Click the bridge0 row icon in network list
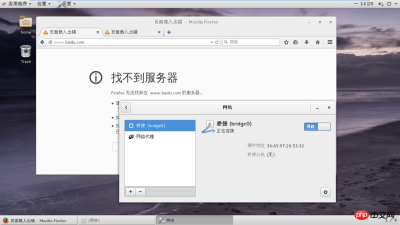The width and height of the screenshot is (400, 225). pos(131,125)
